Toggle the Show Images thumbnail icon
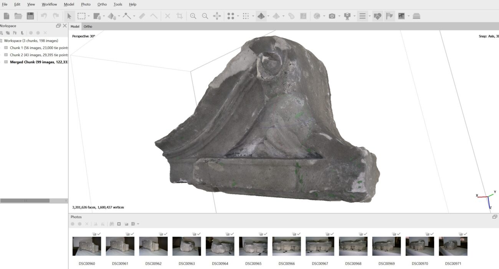The image size is (499, 269). (402, 16)
